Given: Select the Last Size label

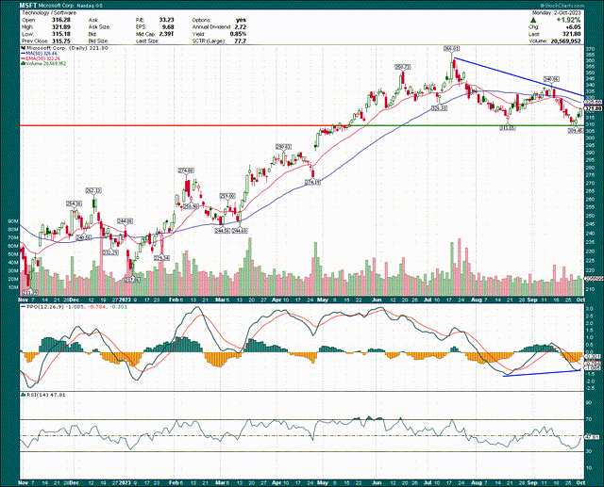Looking at the screenshot, I should (147, 41).
